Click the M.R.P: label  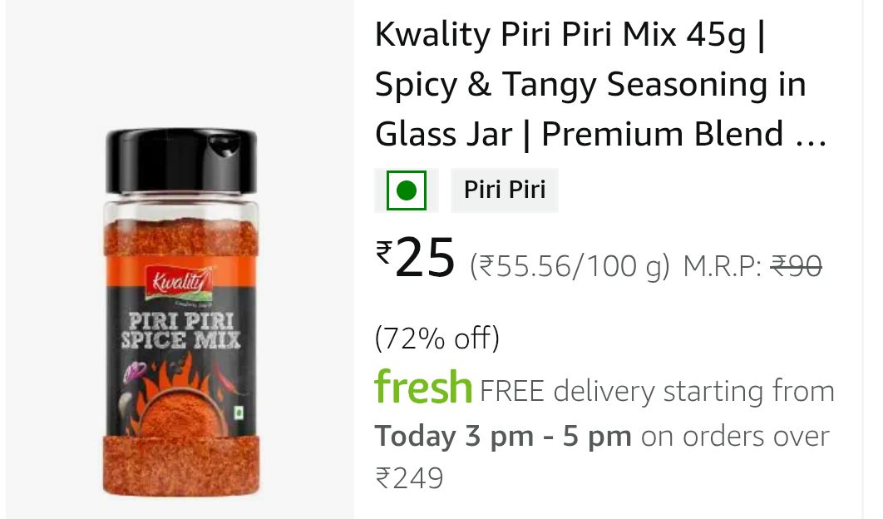[x=722, y=266]
